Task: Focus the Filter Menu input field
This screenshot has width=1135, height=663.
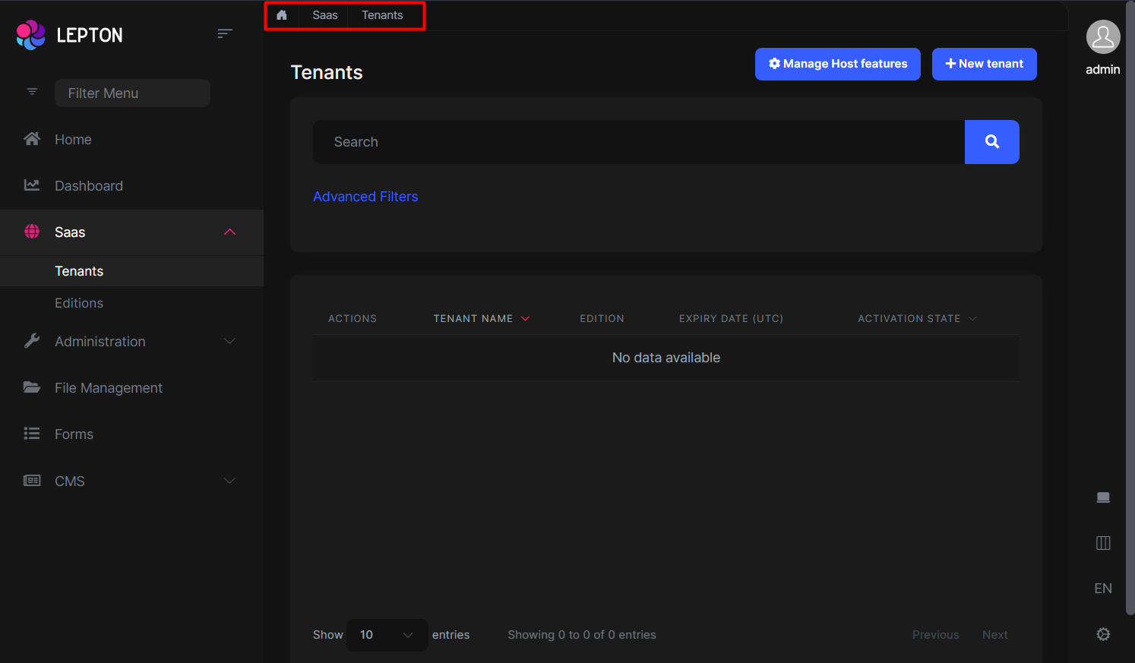Action: [132, 93]
